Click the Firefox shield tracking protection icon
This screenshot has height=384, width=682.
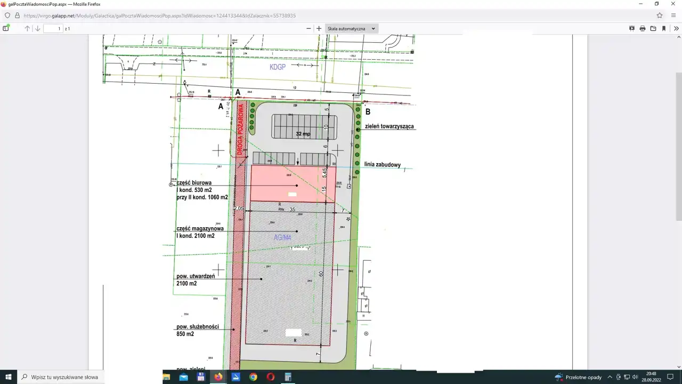click(x=7, y=15)
